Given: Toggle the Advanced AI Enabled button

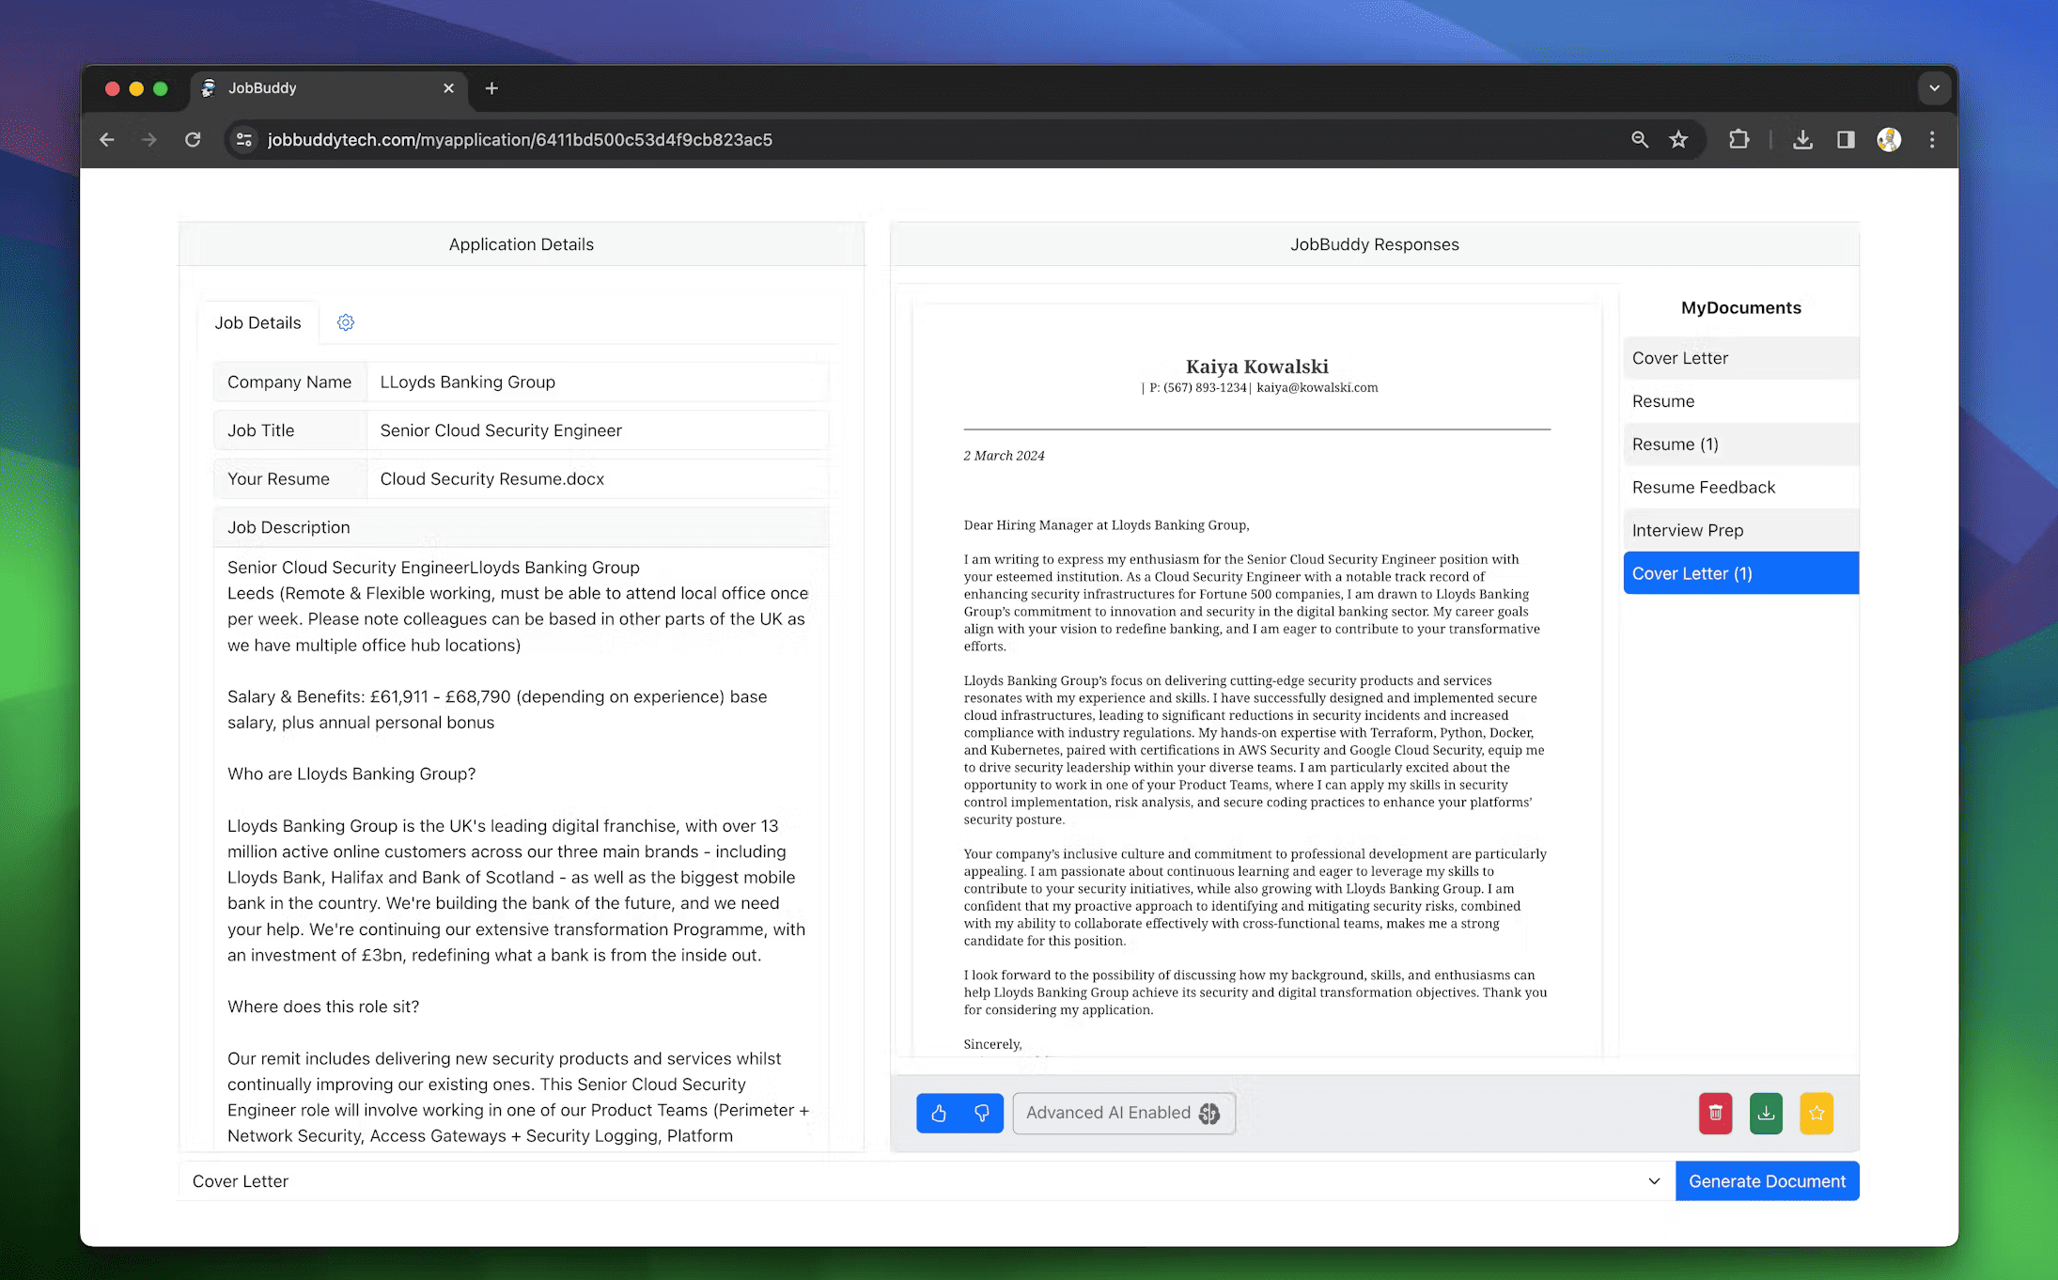Looking at the screenshot, I should pos(1124,1114).
